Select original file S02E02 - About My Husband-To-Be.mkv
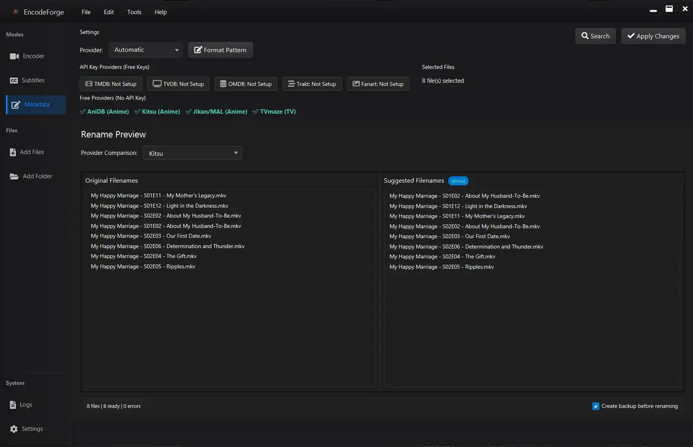 click(x=166, y=216)
